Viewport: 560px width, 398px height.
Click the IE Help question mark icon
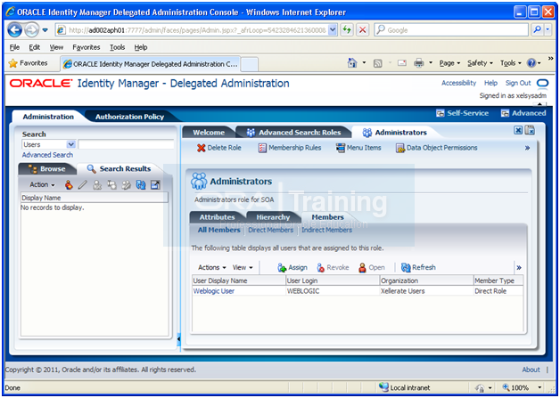(x=531, y=63)
